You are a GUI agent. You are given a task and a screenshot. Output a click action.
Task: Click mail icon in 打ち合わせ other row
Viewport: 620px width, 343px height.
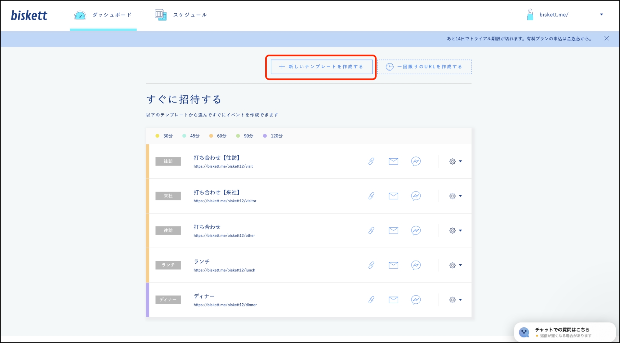point(393,231)
